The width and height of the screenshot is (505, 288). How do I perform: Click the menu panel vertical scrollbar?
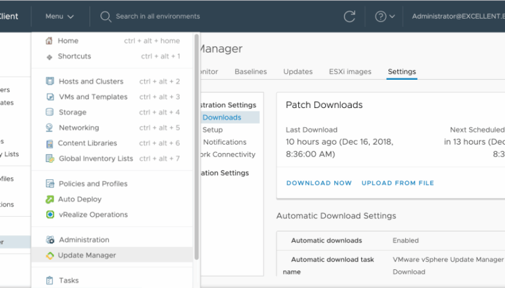[x=197, y=147]
